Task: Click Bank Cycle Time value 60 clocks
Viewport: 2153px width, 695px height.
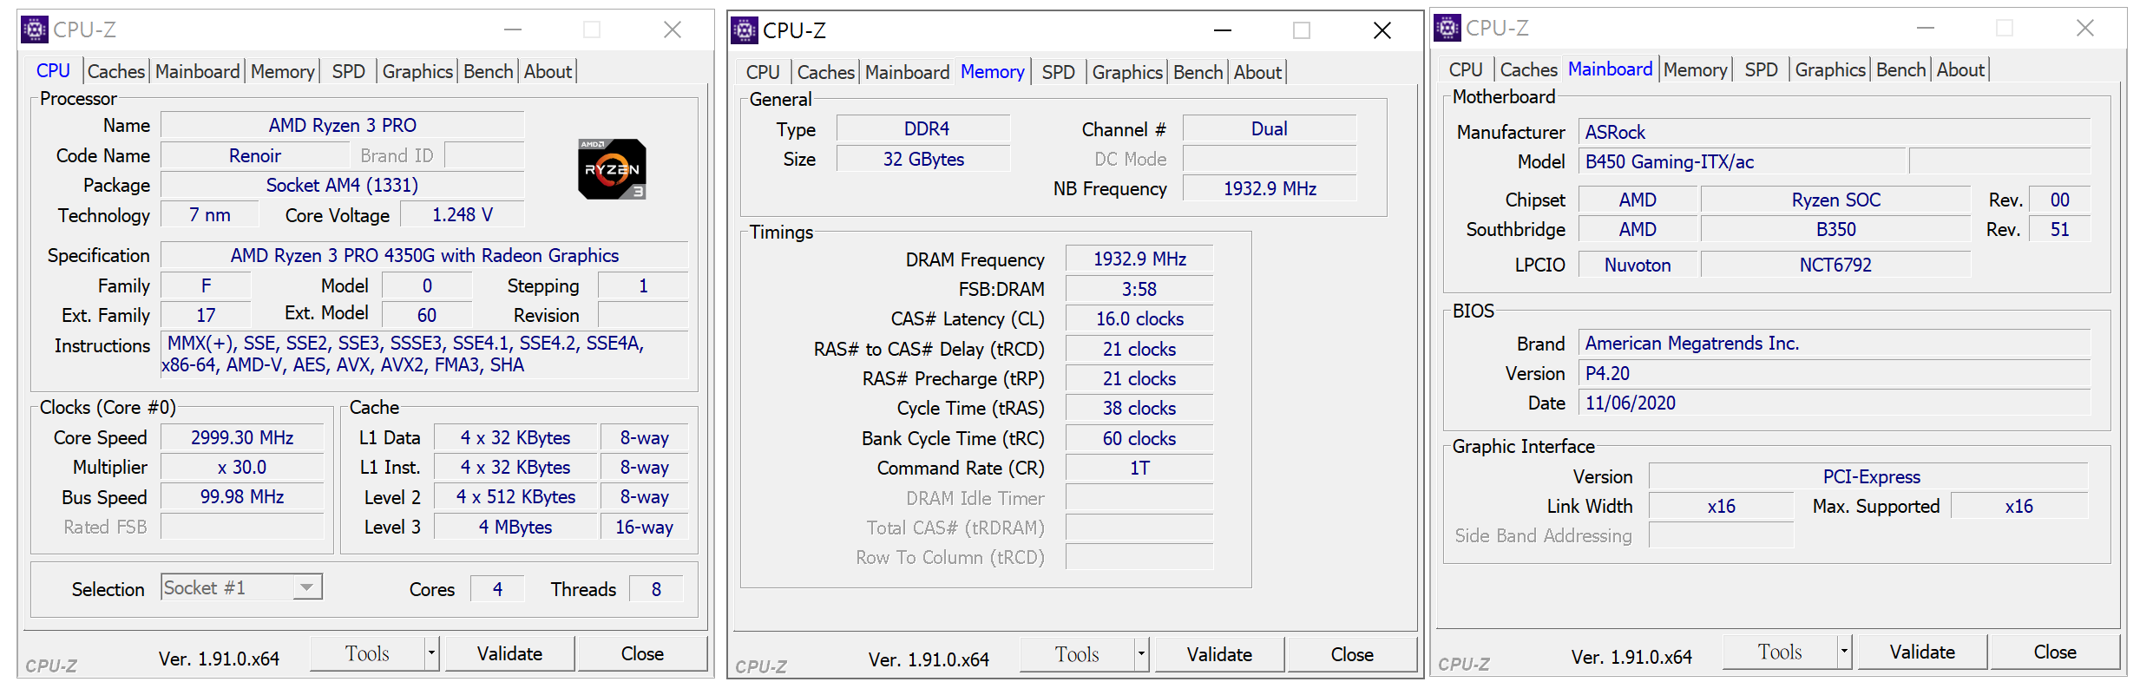Action: click(1139, 438)
